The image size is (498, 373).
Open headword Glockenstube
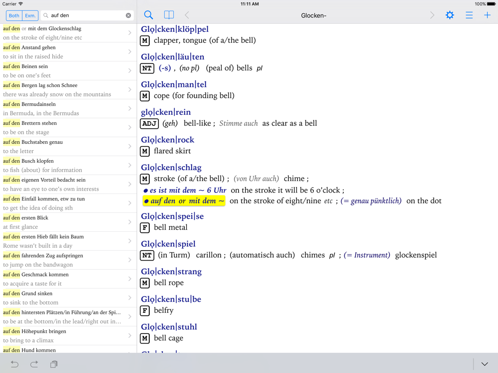click(x=171, y=299)
